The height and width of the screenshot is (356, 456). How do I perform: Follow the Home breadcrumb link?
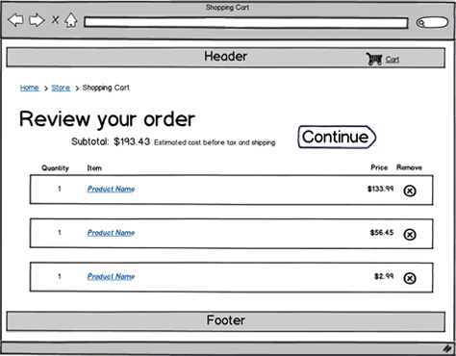click(30, 88)
